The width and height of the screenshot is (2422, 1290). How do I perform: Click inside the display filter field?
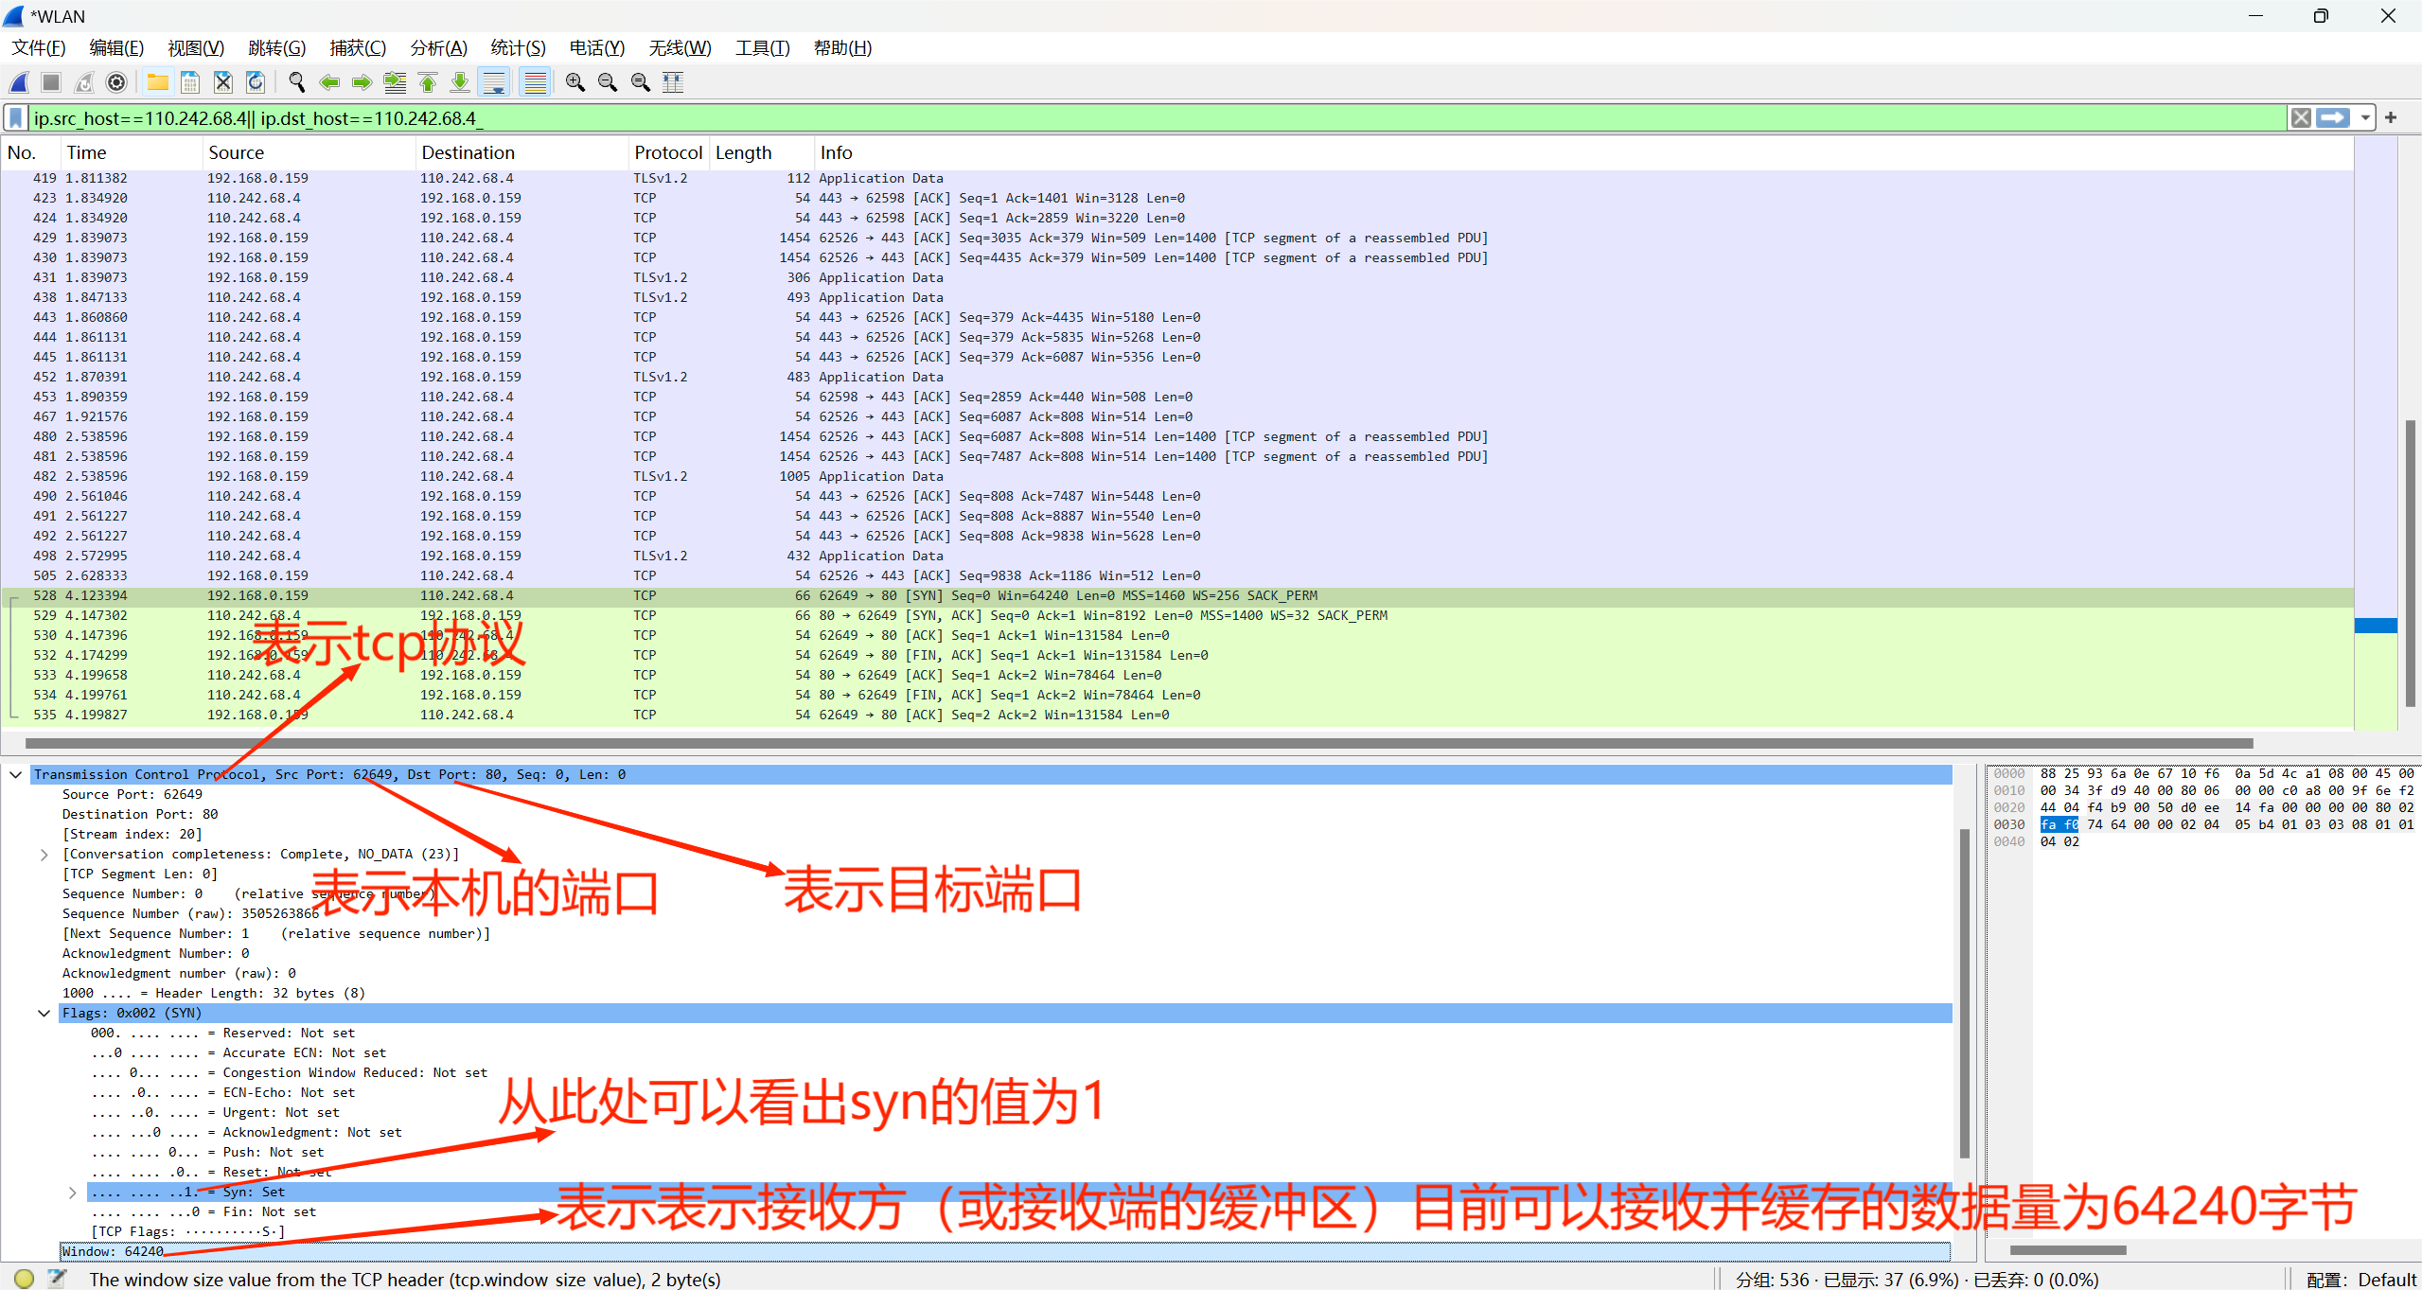[x=1157, y=118]
